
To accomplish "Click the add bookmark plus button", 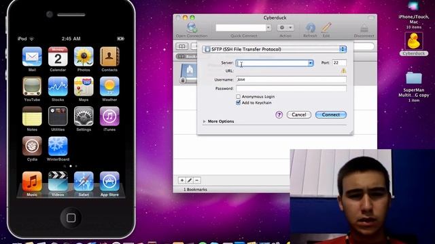I will tap(181, 180).
